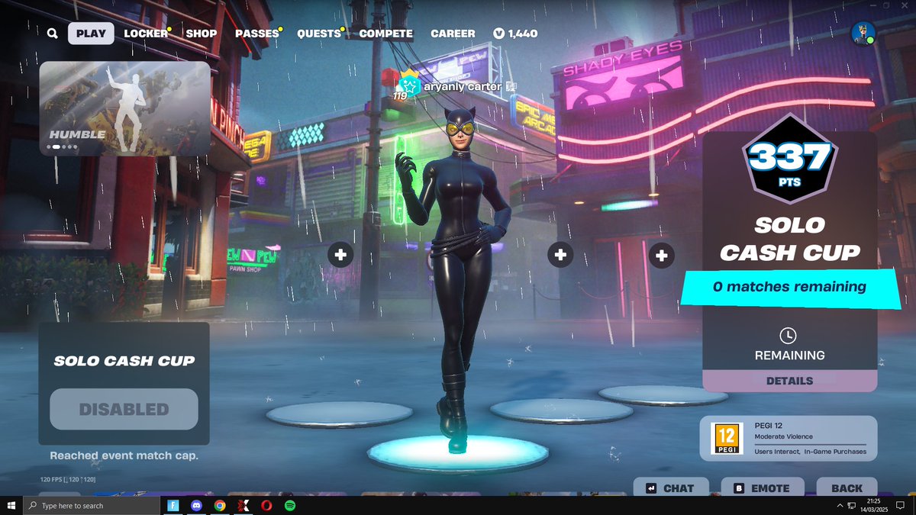Open the CHAT button

click(x=671, y=488)
